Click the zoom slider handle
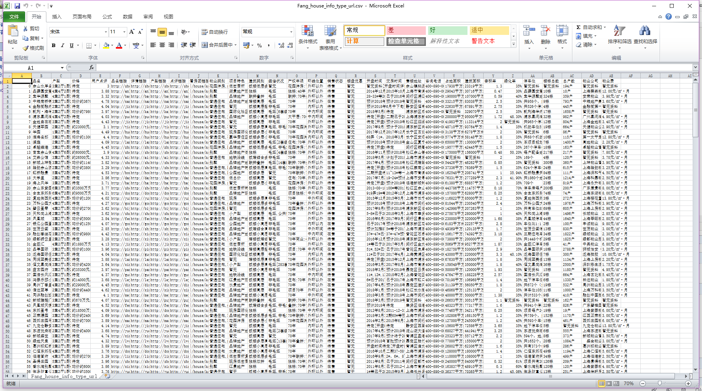The height and width of the screenshot is (391, 702). 660,383
